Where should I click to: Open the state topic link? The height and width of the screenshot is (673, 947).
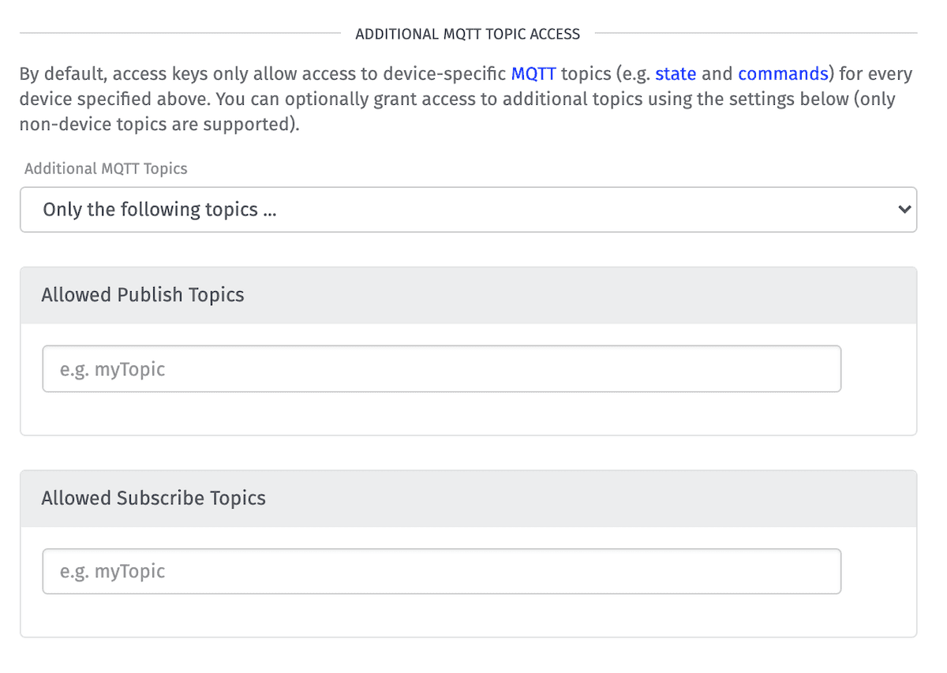(676, 74)
